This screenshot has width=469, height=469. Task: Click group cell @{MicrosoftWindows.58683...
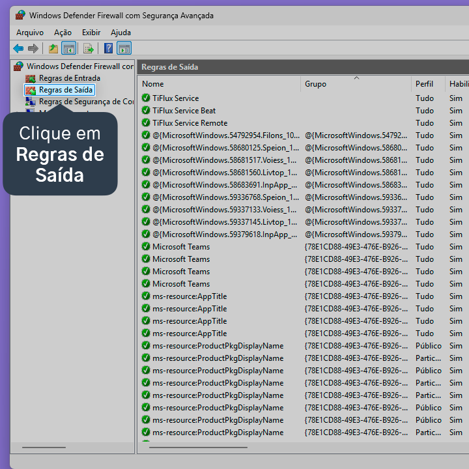point(356,184)
